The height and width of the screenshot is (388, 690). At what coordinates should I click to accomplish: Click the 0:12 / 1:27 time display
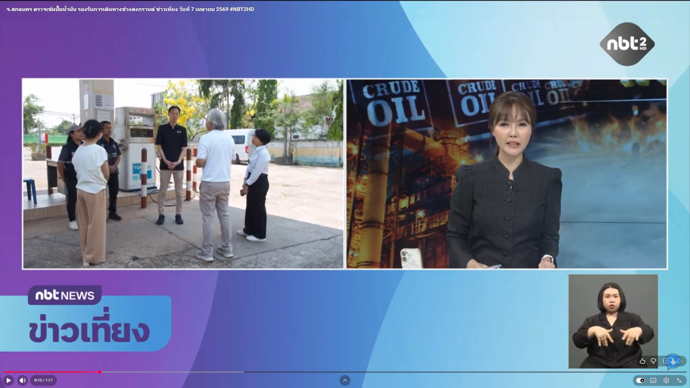(43, 380)
